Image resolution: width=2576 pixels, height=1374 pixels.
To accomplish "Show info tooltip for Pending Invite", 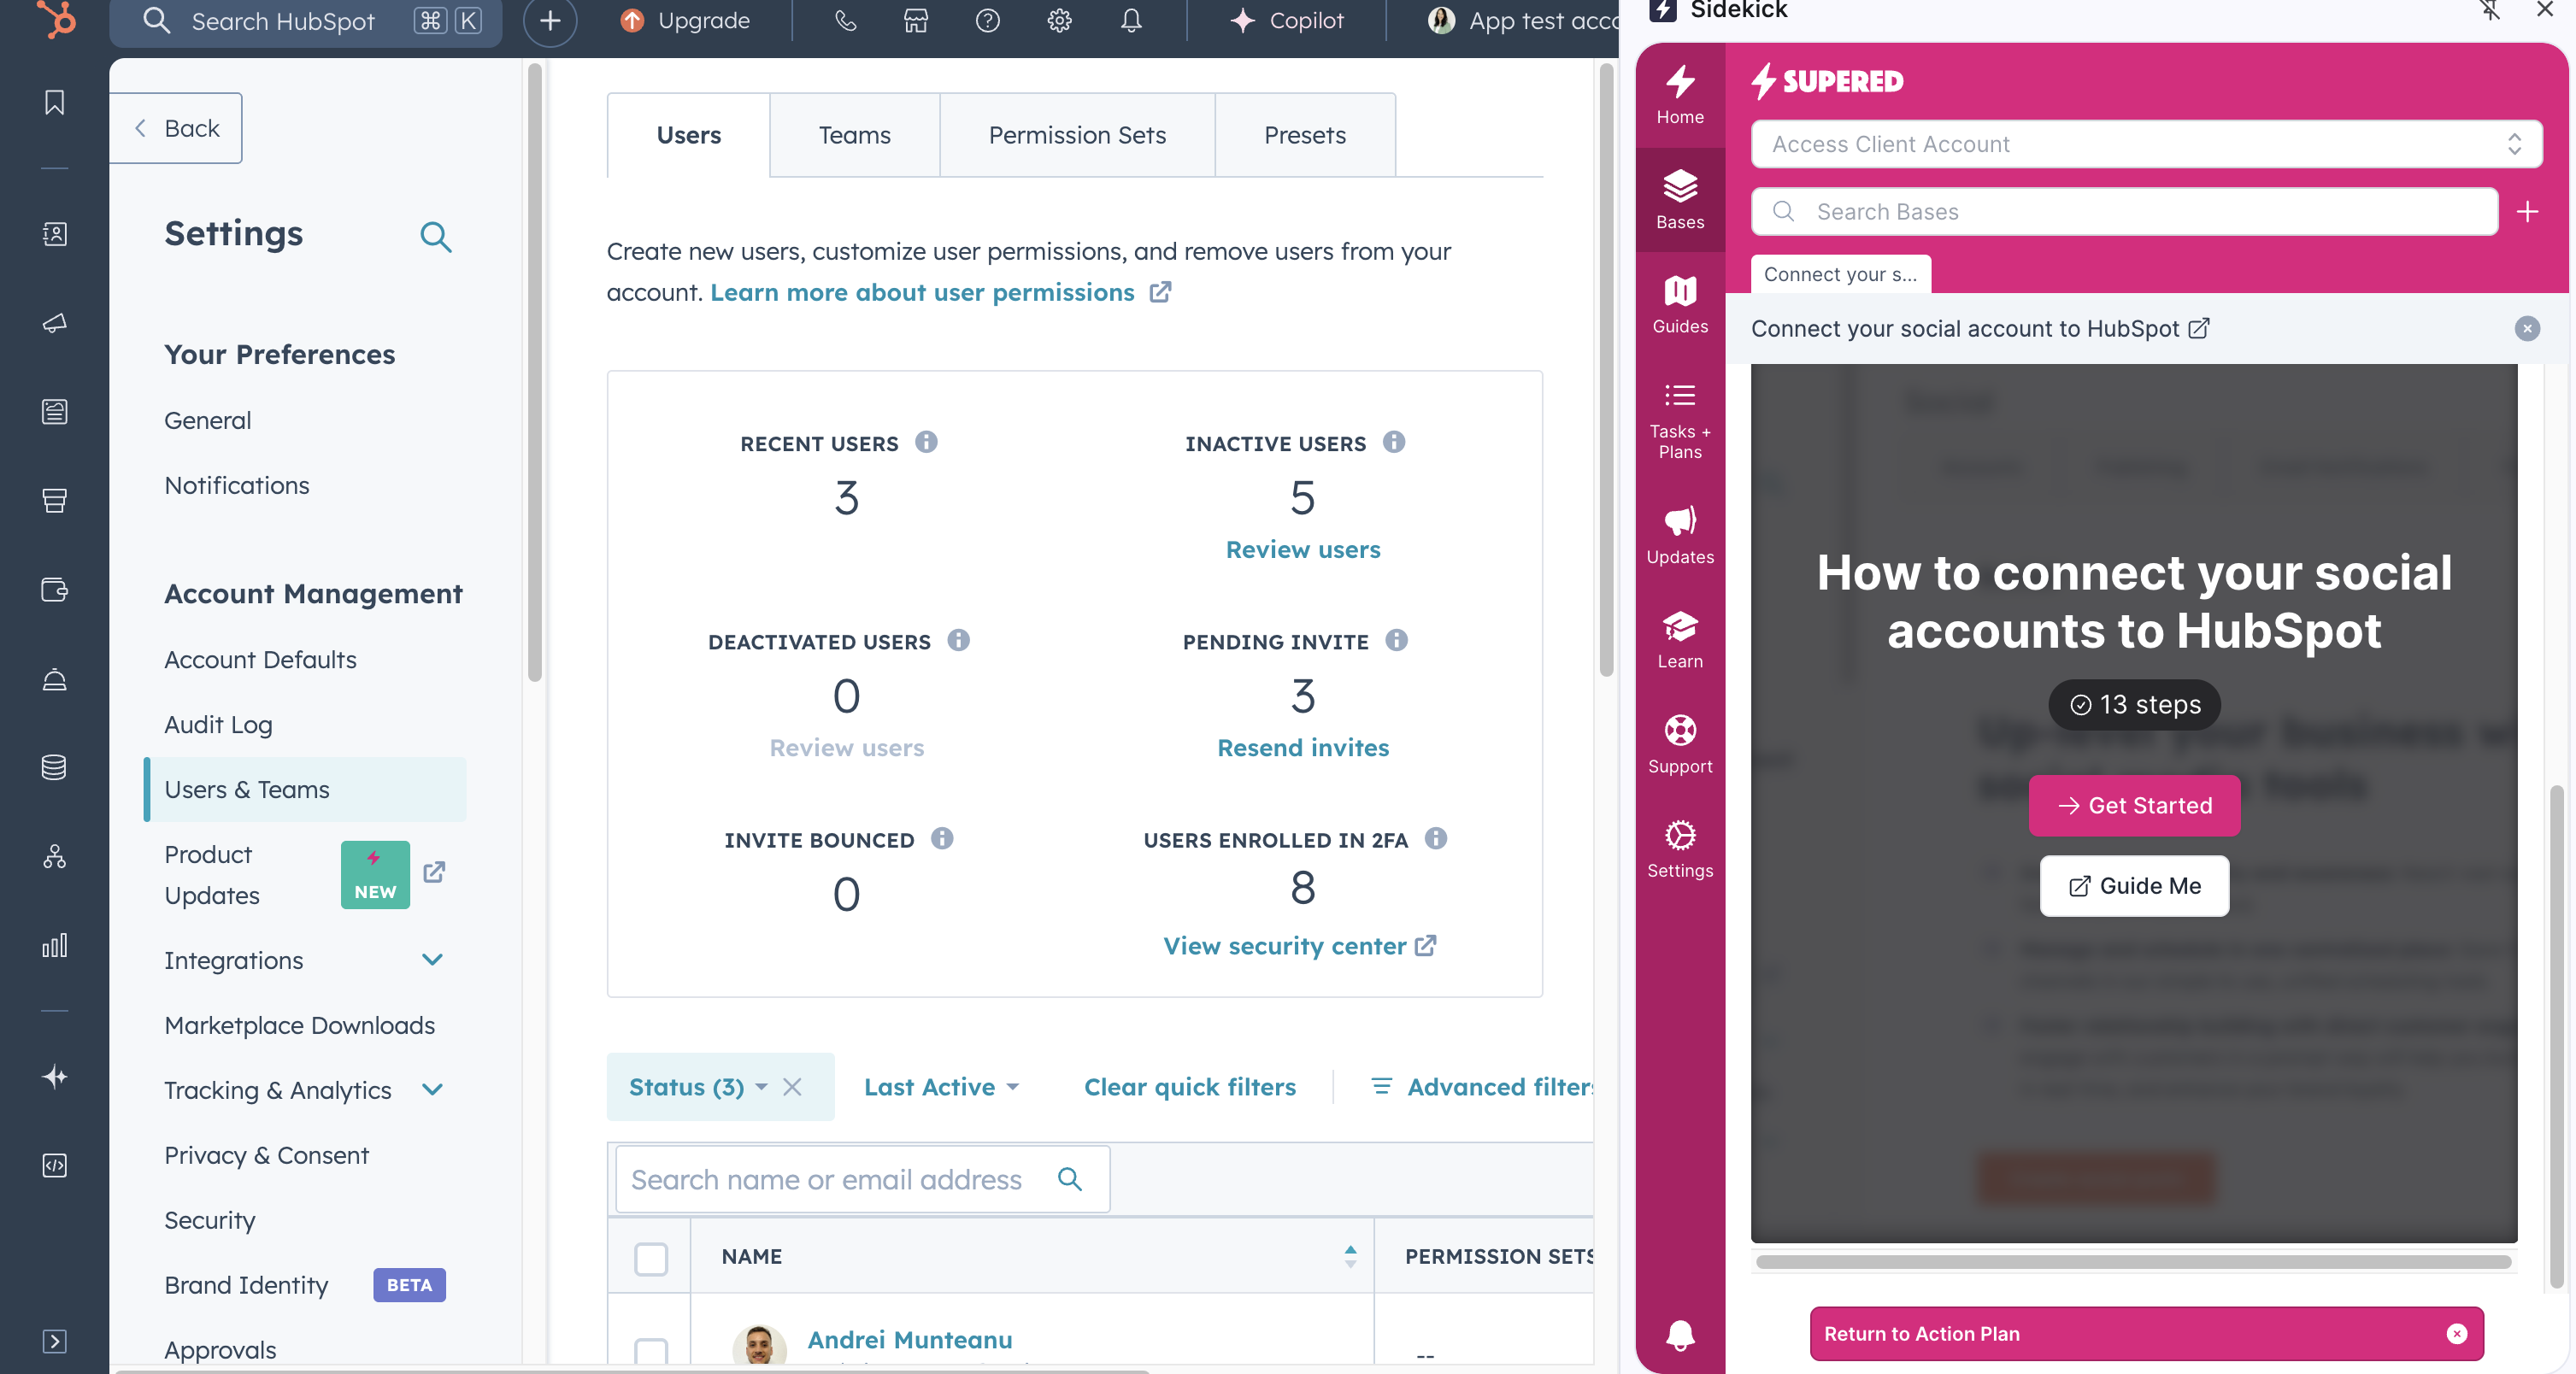I will [x=1396, y=640].
